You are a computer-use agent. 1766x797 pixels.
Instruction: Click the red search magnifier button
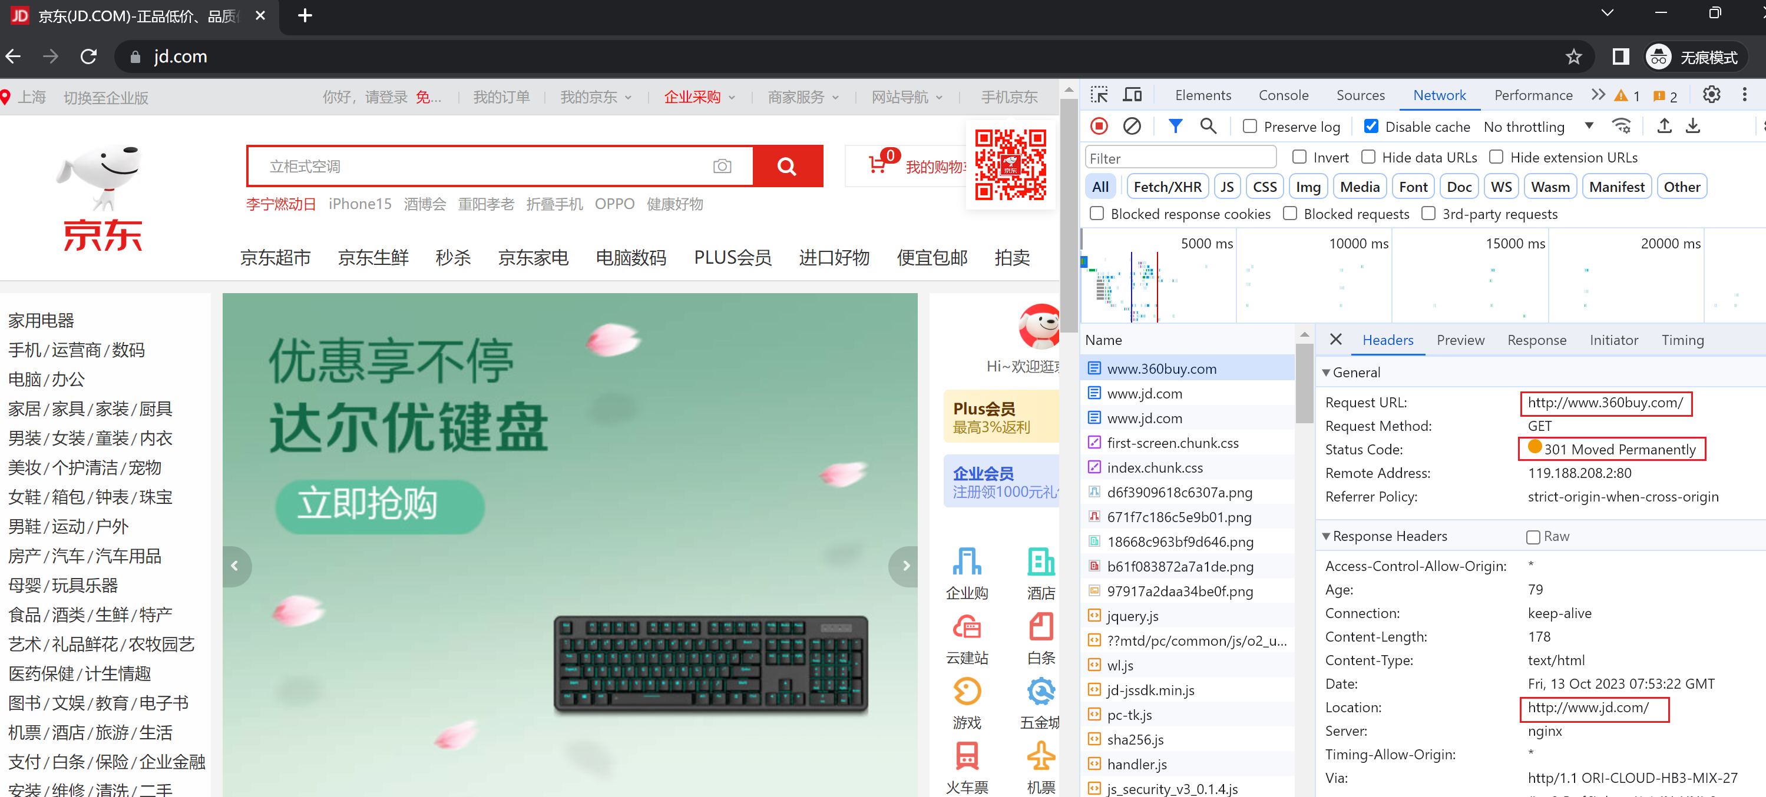pyautogui.click(x=787, y=166)
